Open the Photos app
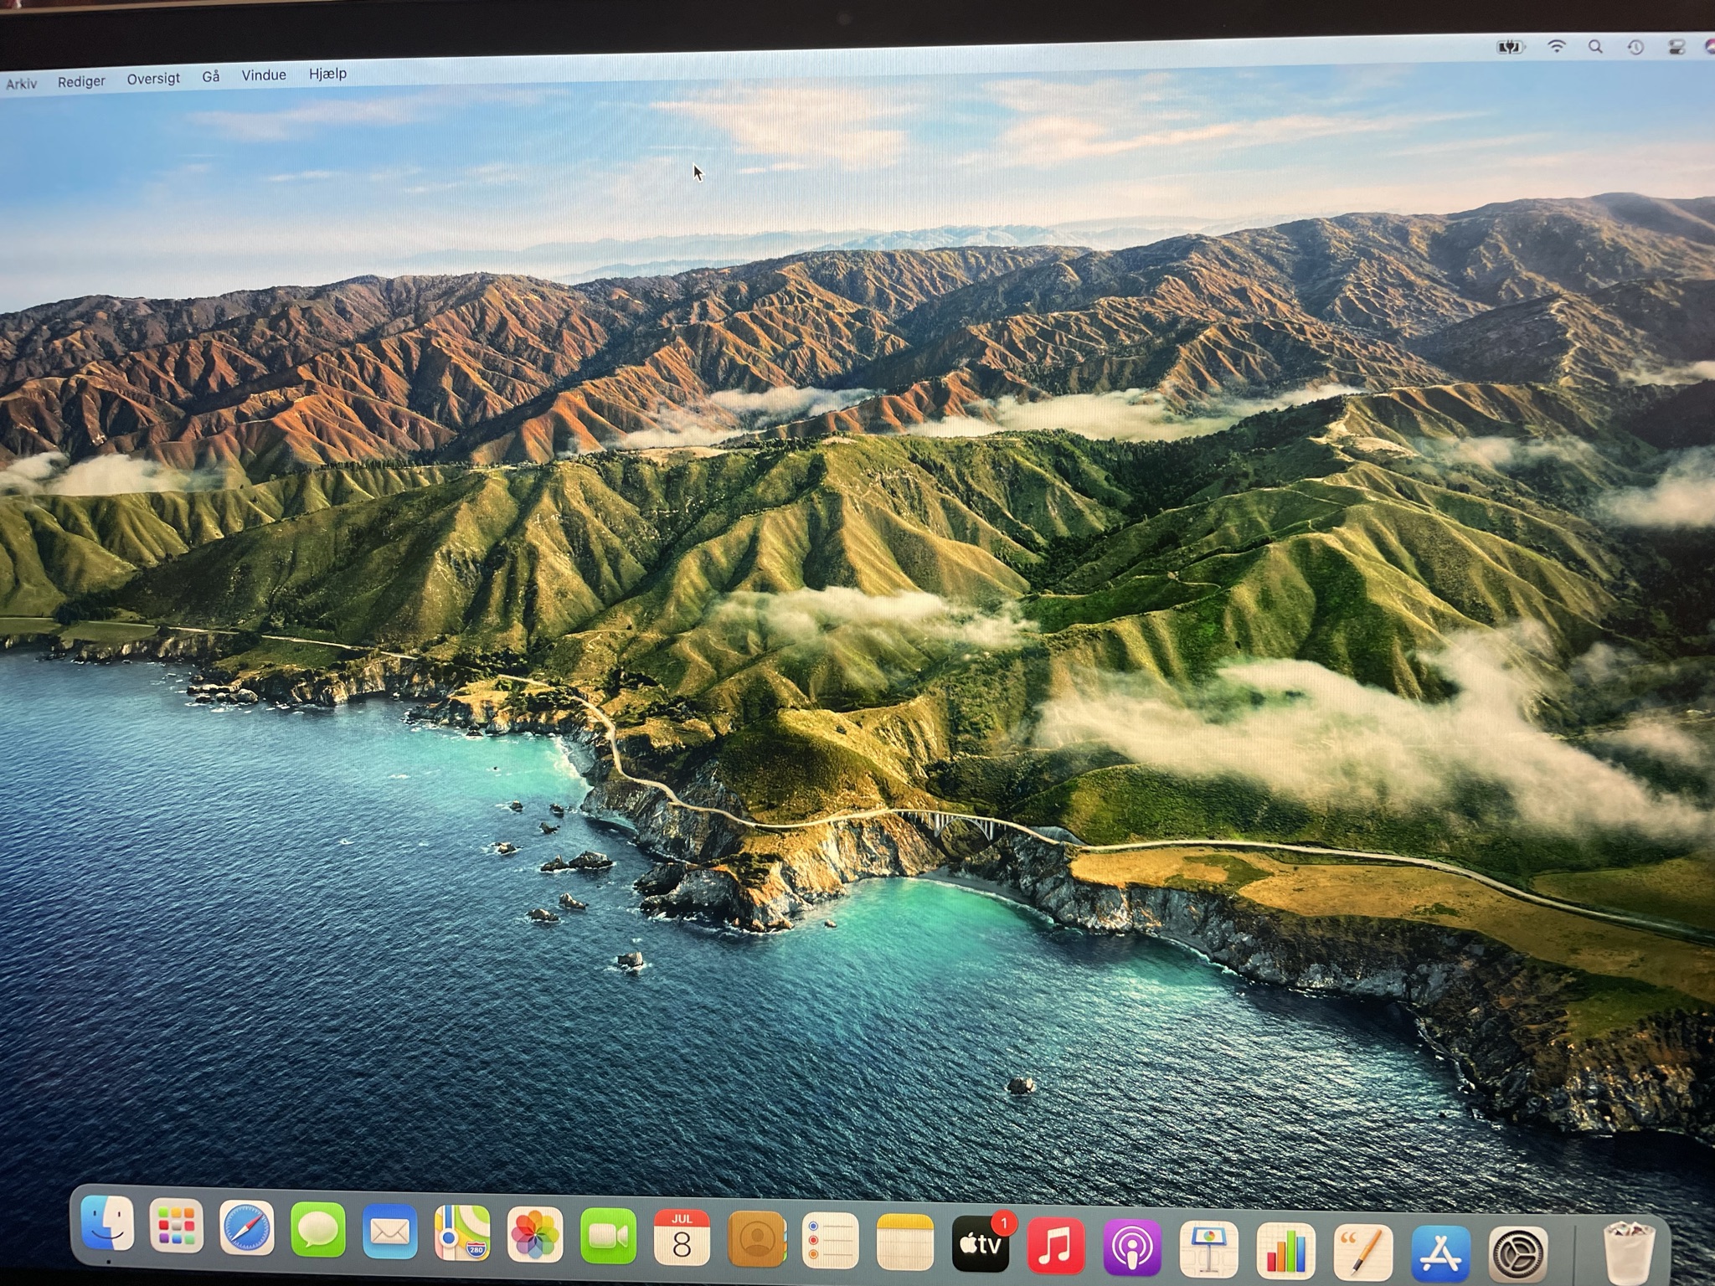The image size is (1715, 1286). (535, 1235)
